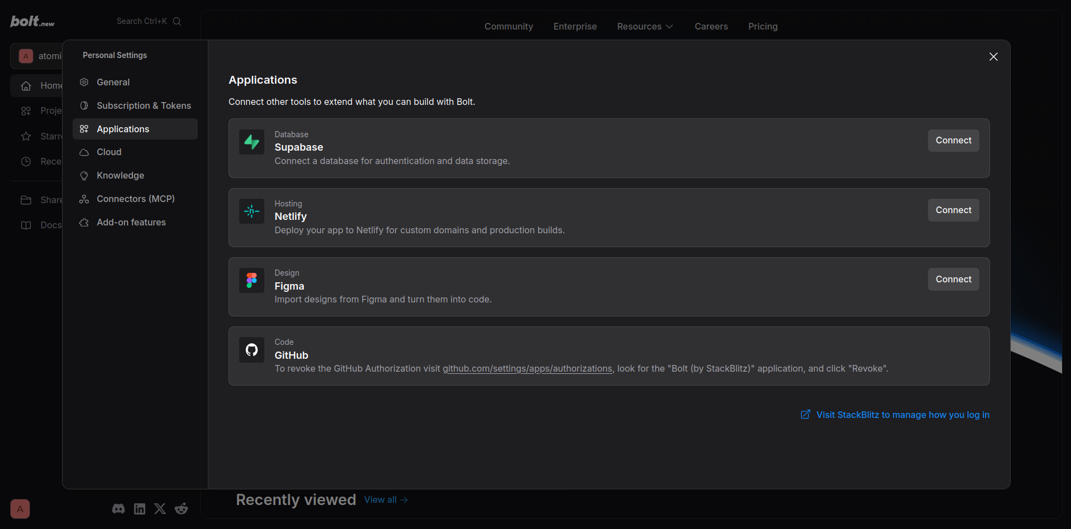
Task: Click the Figma logo icon
Action: (251, 281)
